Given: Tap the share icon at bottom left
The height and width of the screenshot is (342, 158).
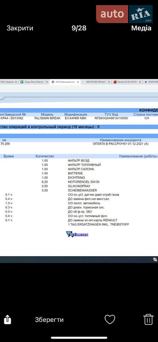Looking at the screenshot, I should click(x=8, y=319).
